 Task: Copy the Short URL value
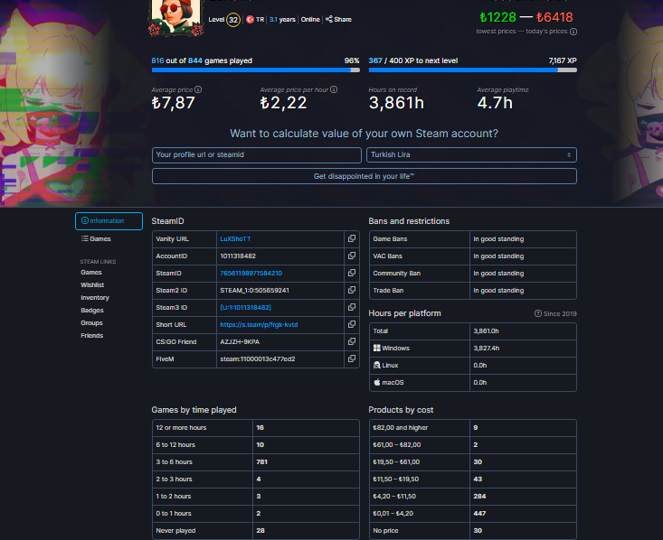point(351,324)
